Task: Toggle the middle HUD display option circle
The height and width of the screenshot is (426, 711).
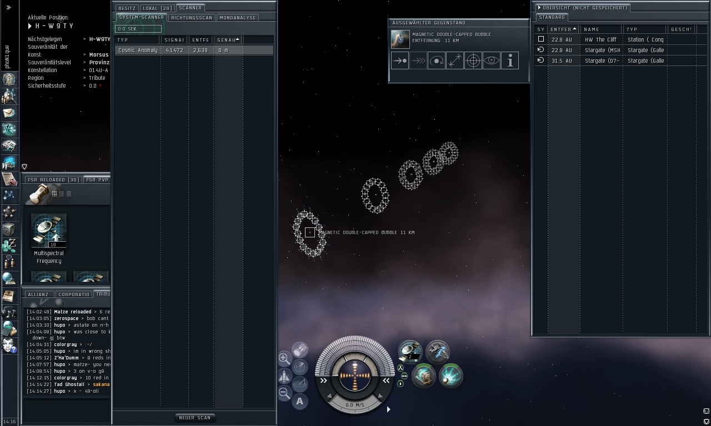Action: click(404, 376)
